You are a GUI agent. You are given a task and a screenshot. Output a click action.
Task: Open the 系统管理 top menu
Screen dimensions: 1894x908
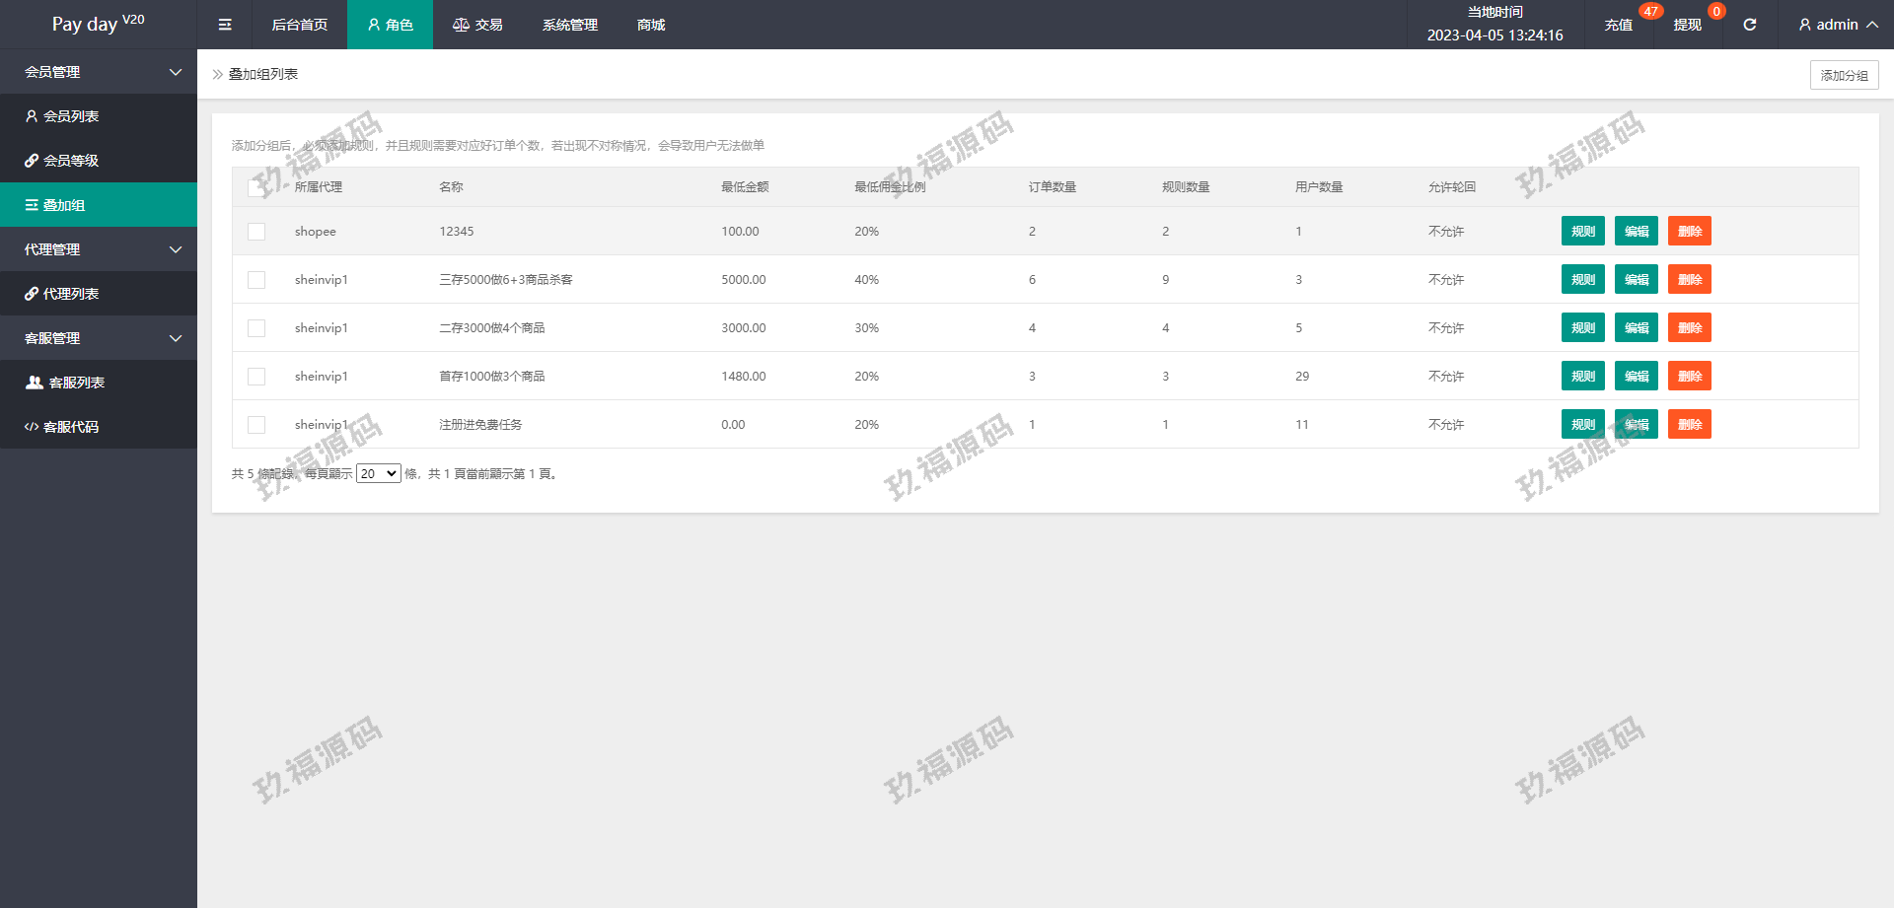[x=569, y=25]
